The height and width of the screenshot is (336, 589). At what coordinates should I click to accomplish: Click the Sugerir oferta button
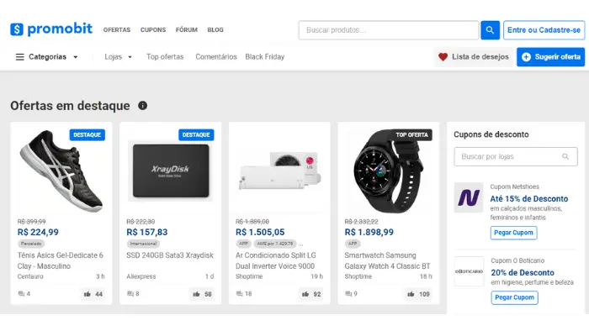pos(550,57)
